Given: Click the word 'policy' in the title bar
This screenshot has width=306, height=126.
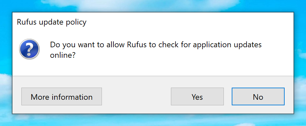Looking at the screenshot, I should click(76, 23).
